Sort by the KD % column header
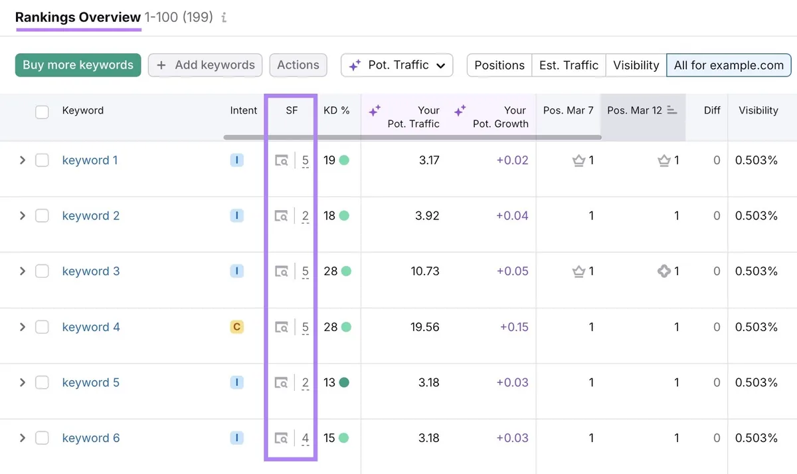The width and height of the screenshot is (797, 474). pyautogui.click(x=337, y=110)
